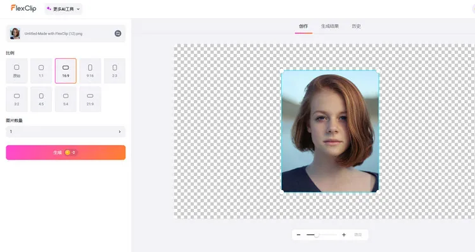The width and height of the screenshot is (475, 252).
Task: Choose the 1:1 square ratio option
Action: [41, 71]
